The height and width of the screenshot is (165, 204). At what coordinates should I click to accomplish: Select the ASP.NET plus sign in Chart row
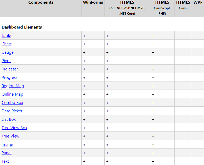(x=107, y=44)
